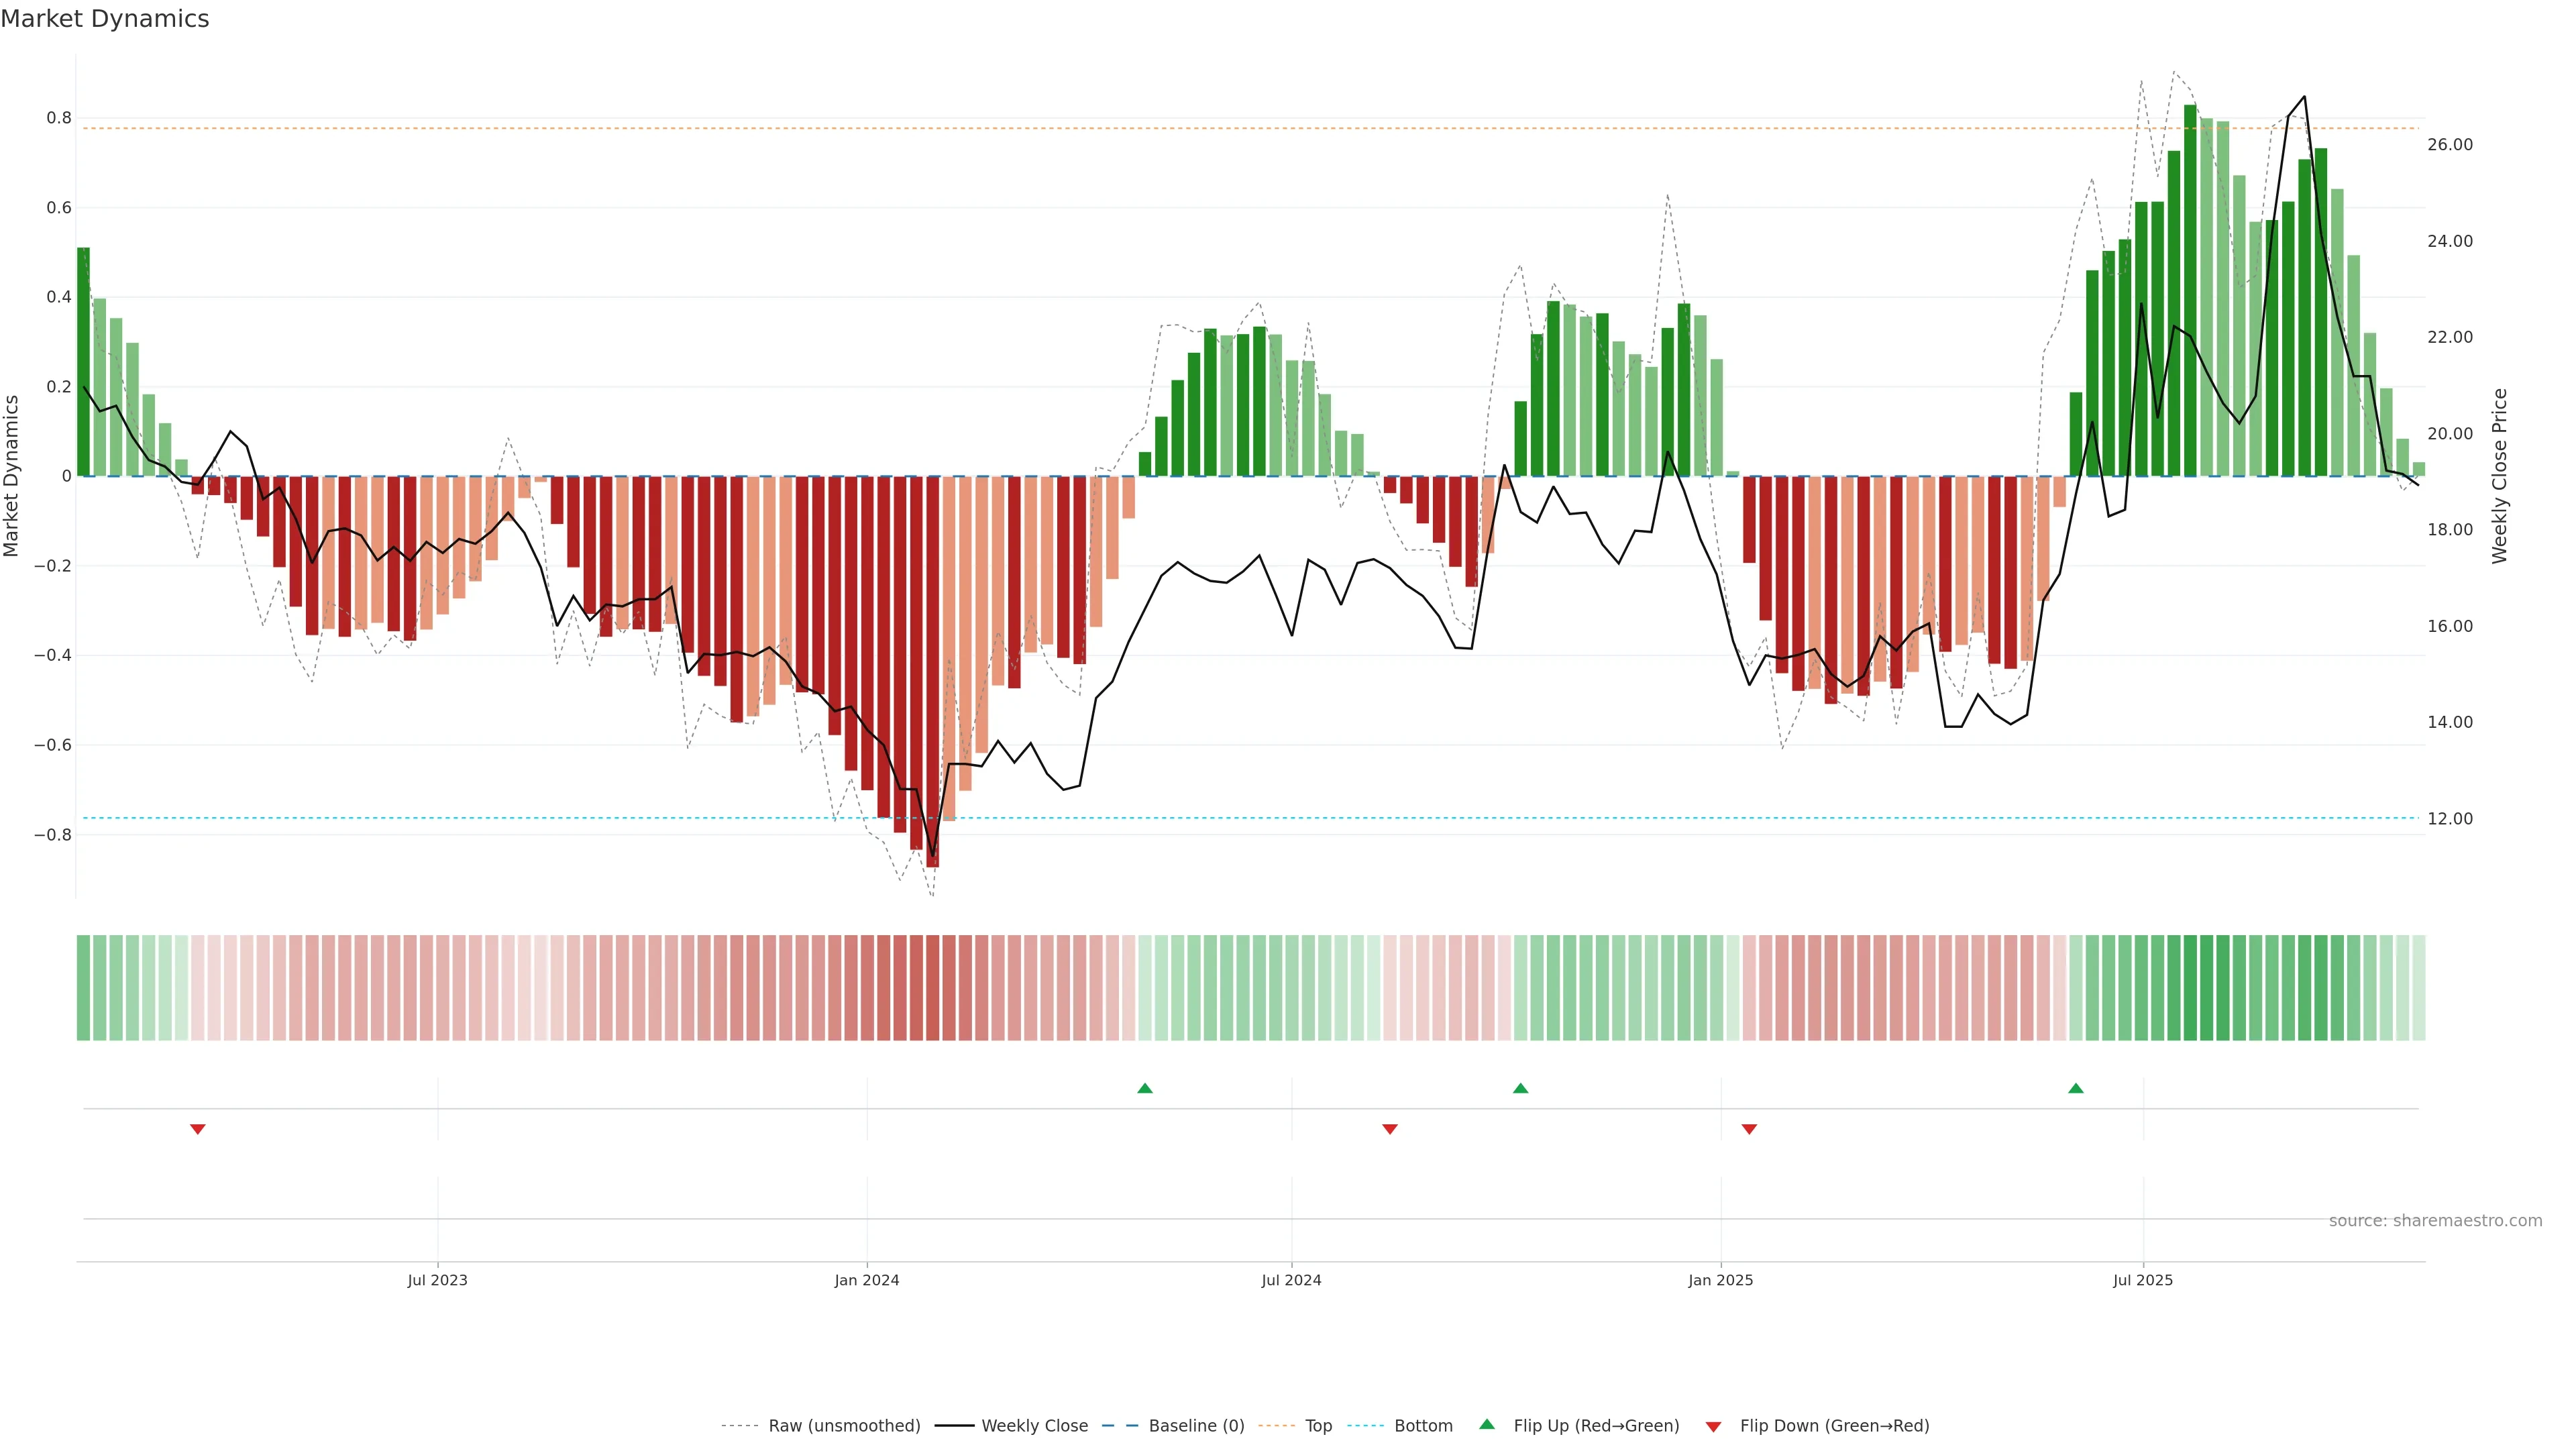
Task: Click the red flip-down marker after Jan 2025
Action: tap(1749, 1129)
